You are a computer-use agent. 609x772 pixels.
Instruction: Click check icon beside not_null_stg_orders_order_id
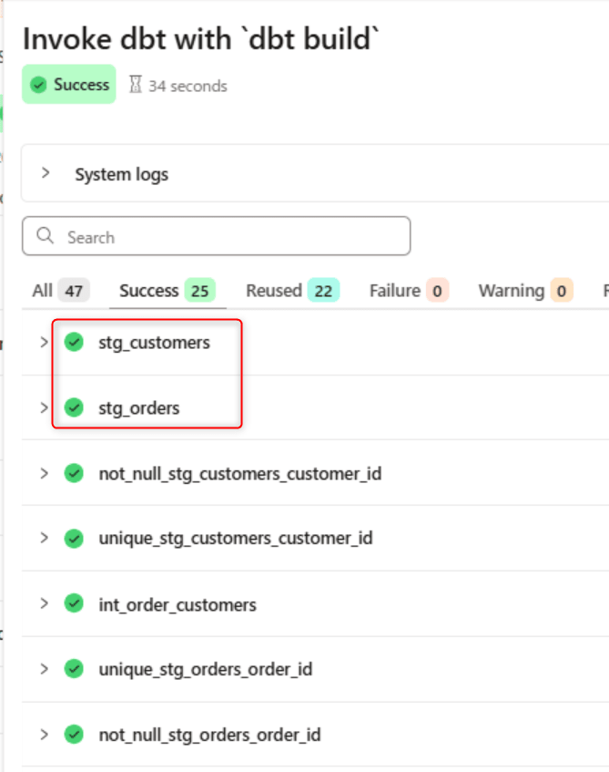click(x=74, y=734)
